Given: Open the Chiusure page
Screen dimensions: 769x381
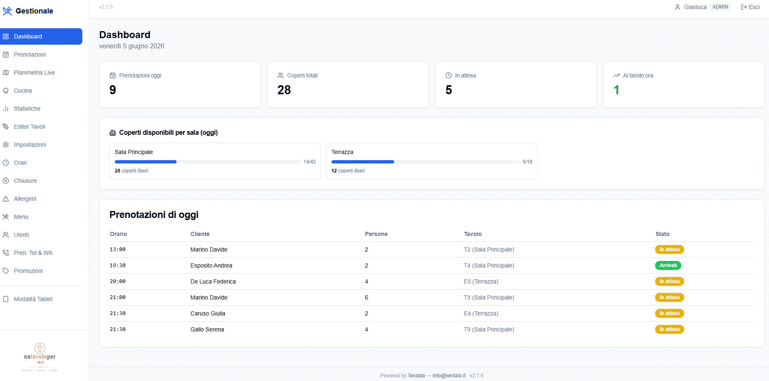Looking at the screenshot, I should point(41,181).
